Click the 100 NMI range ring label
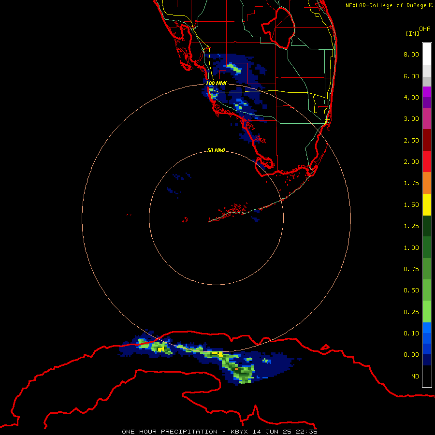The height and width of the screenshot is (435, 435). [x=216, y=83]
